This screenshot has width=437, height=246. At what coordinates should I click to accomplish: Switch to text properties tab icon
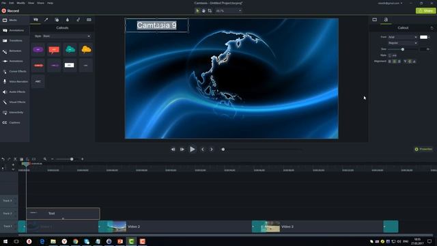click(x=386, y=20)
